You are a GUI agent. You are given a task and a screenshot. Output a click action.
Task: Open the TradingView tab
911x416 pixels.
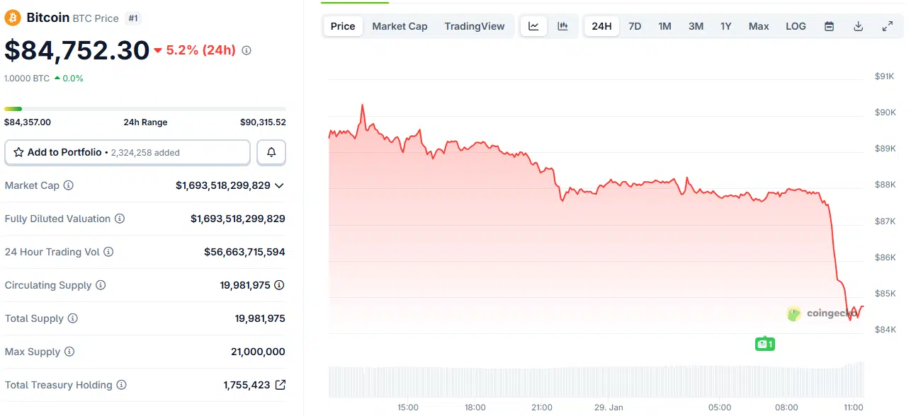[x=475, y=25]
